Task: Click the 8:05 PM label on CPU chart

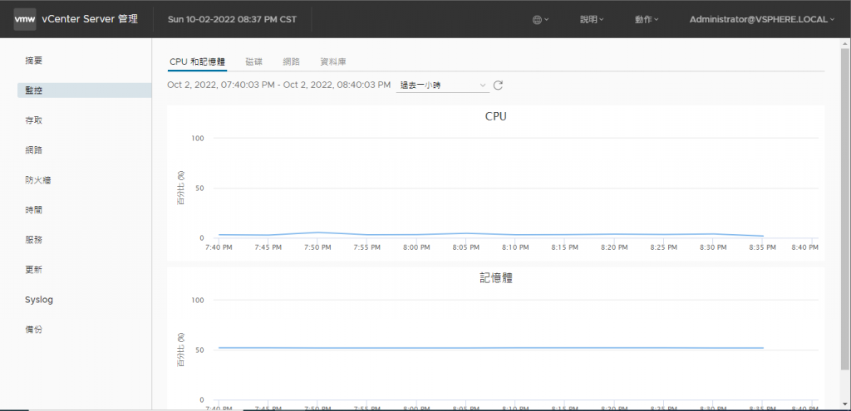Action: click(x=466, y=247)
